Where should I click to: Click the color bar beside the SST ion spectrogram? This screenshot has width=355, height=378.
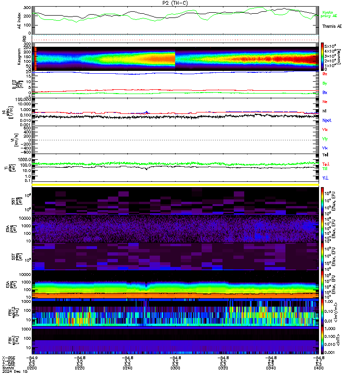tap(322, 200)
